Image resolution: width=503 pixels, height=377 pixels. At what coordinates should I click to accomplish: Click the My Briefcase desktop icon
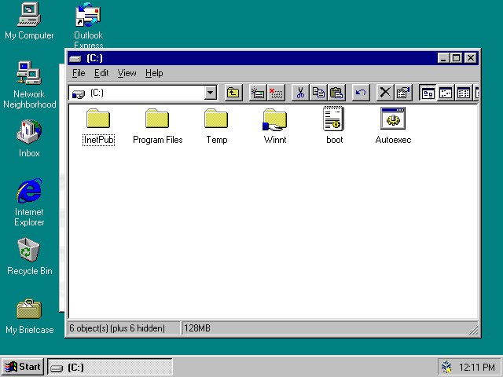click(x=30, y=317)
